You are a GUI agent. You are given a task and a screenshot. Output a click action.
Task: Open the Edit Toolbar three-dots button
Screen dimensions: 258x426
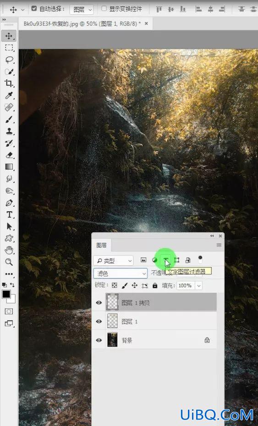(9, 274)
